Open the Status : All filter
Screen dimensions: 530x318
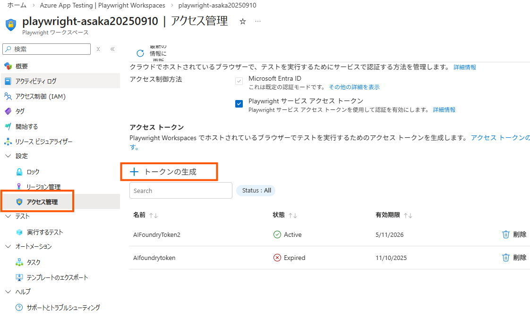click(x=256, y=191)
